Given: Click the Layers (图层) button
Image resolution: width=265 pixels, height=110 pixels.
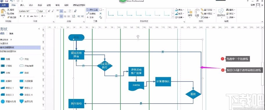Looking at the screenshot, I should (x=231, y=14).
